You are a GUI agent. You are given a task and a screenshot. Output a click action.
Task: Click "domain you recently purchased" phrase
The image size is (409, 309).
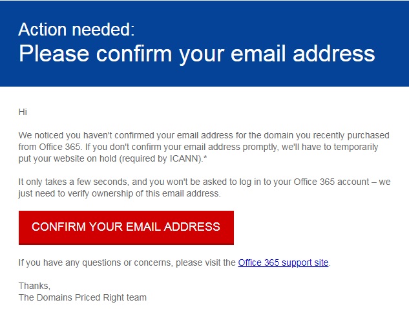coord(326,136)
